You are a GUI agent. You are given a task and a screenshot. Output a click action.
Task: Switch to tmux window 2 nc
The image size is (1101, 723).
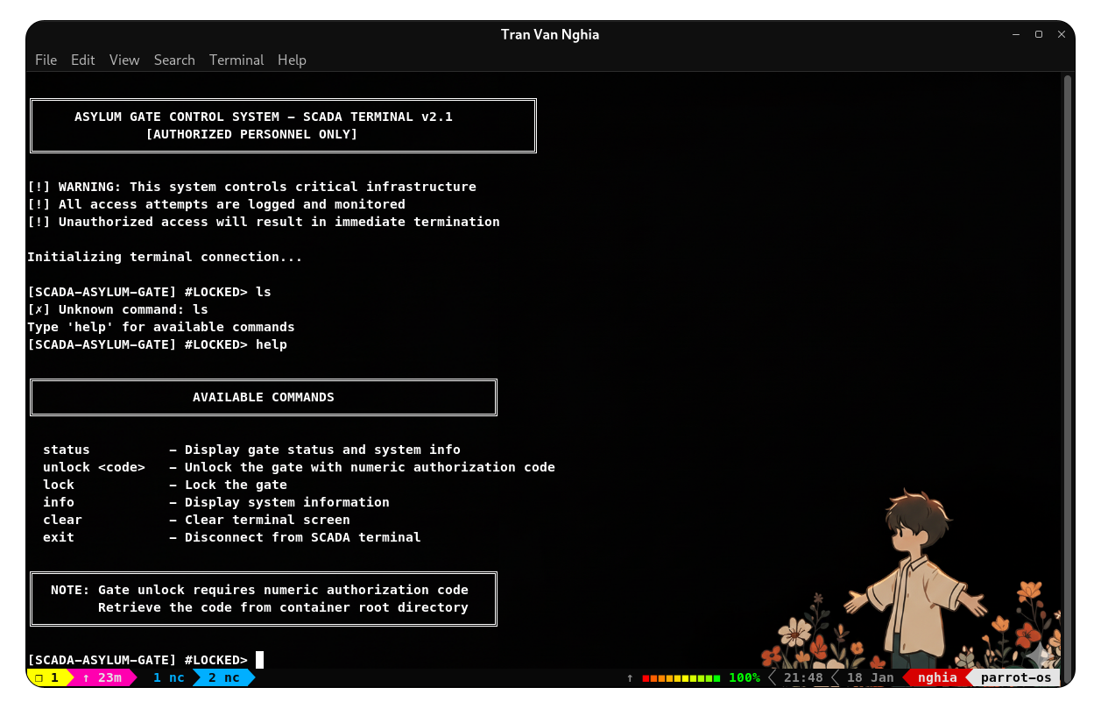[x=223, y=677]
